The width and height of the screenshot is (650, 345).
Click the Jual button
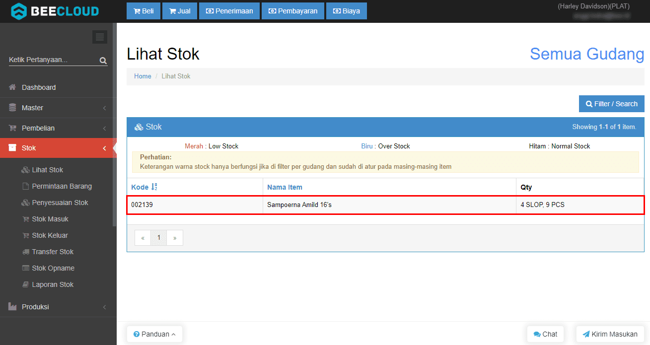tap(180, 11)
